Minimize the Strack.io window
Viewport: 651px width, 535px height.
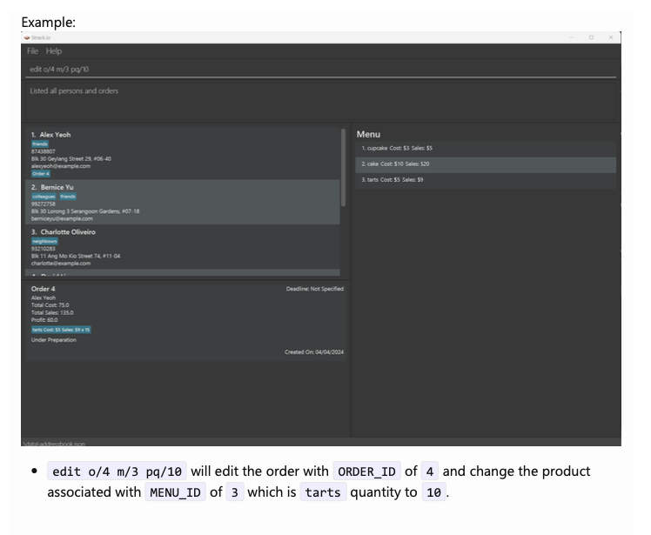pos(572,37)
